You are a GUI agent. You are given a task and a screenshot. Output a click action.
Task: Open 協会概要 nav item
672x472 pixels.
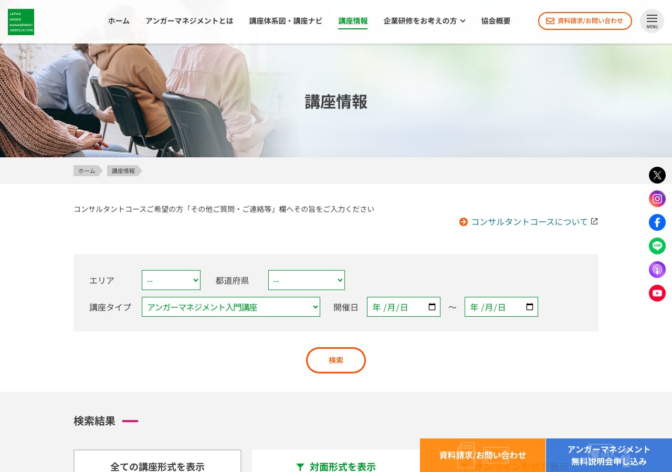click(x=496, y=21)
